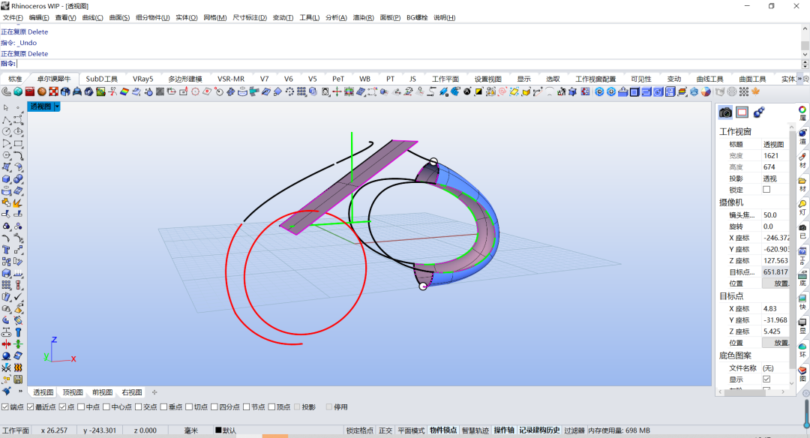The height and width of the screenshot is (438, 810).
Task: Click the pink rectangle icon in properties panel
Action: point(742,112)
